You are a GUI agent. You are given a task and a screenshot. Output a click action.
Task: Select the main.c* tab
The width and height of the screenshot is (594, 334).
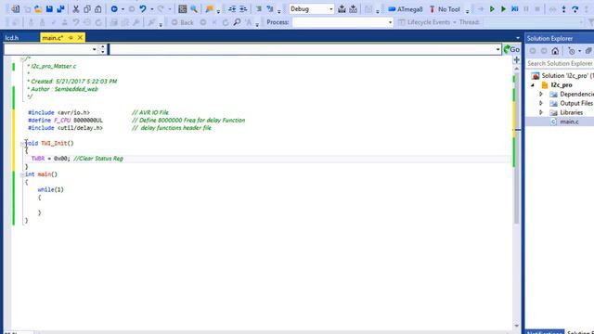(x=53, y=38)
